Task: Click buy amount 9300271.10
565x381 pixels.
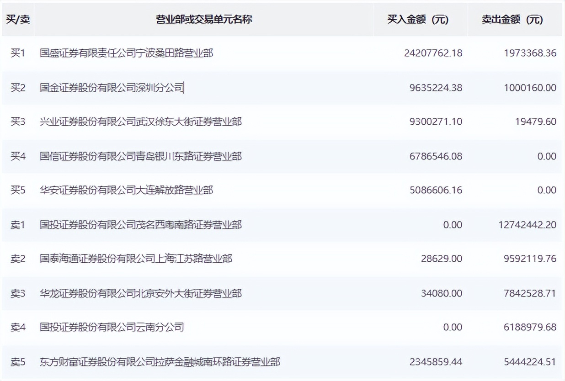Action: click(x=436, y=122)
